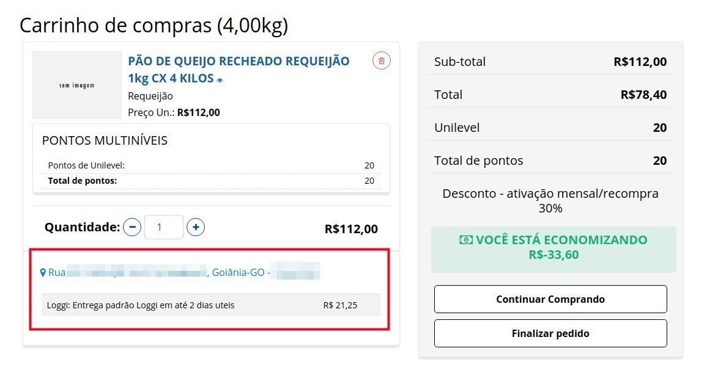Click the Carrinho de compras page heading
Image resolution: width=707 pixels, height=373 pixels.
(x=154, y=25)
